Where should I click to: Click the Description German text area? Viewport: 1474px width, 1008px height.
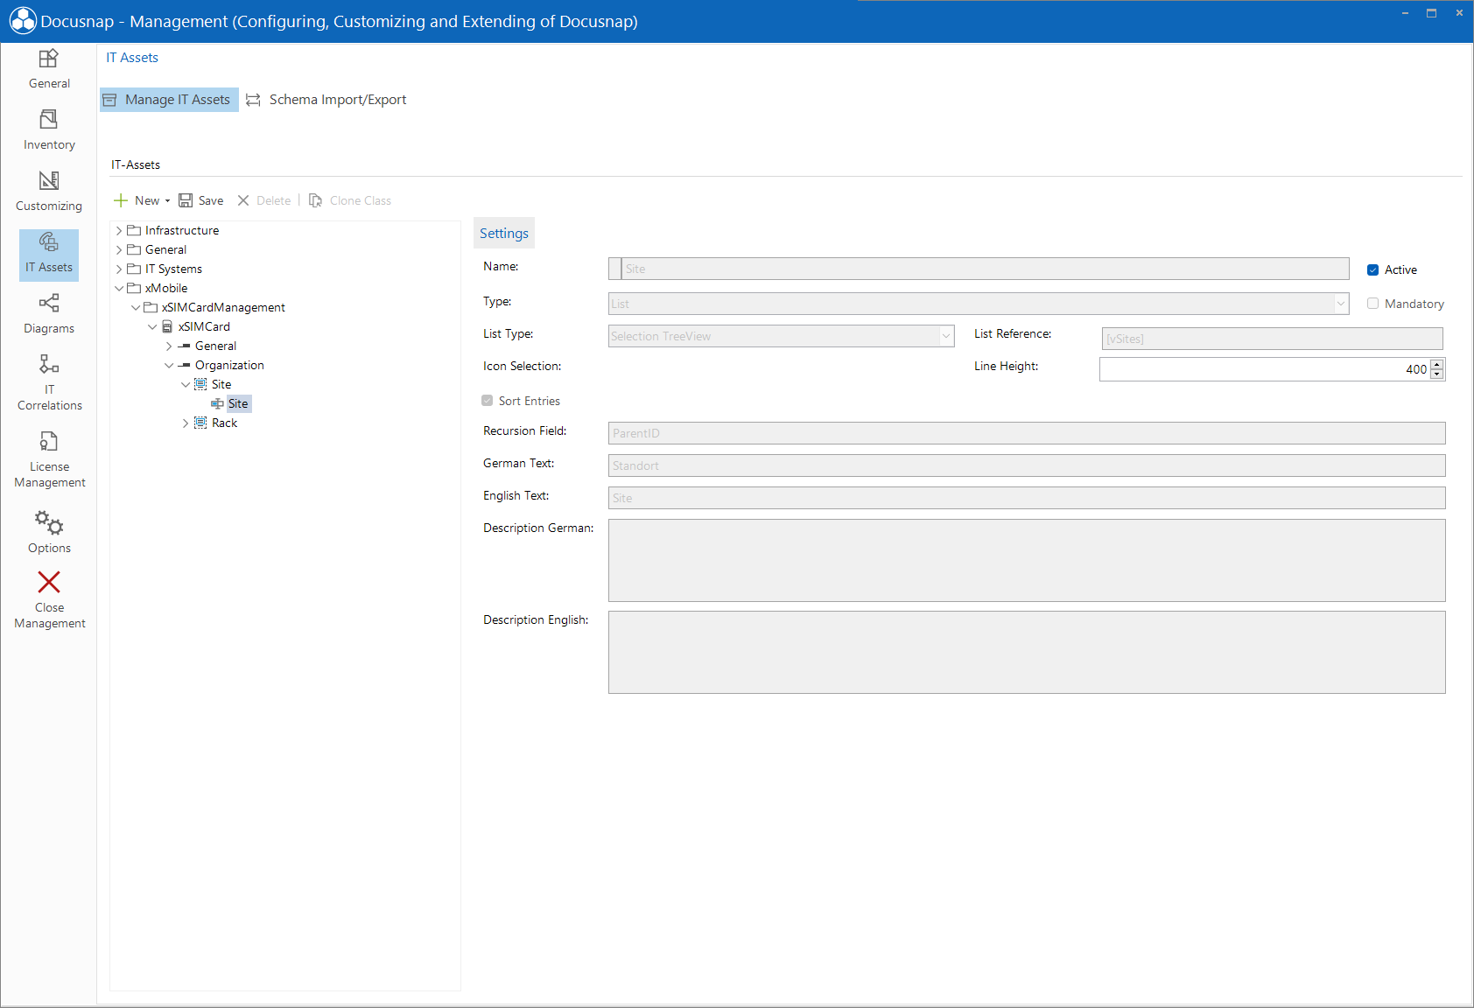pos(1027,560)
